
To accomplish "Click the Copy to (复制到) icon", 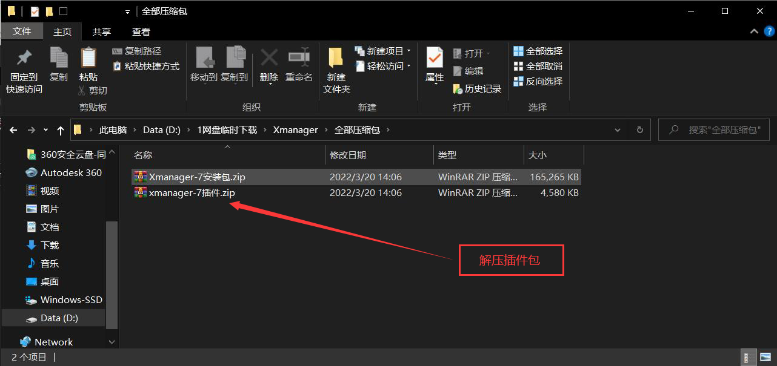I will coord(235,58).
